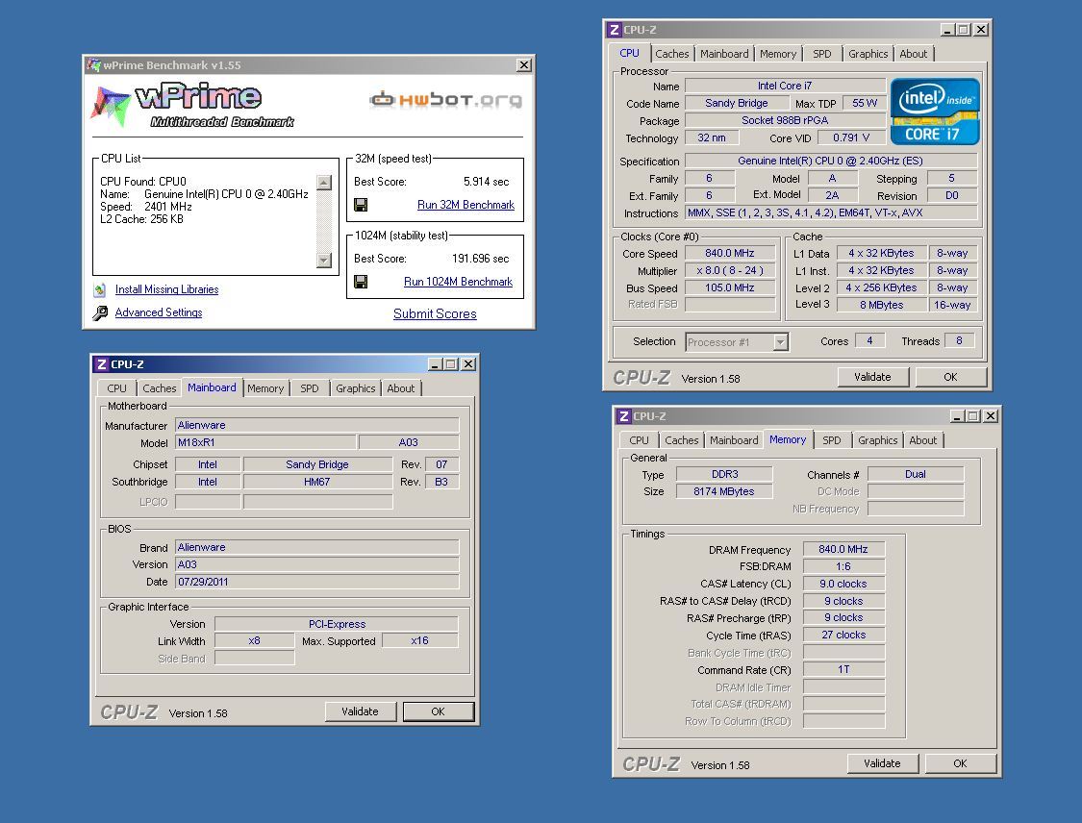Screen dimensions: 1082x823
Task: Close the wPrime Benchmark window
Action: 524,64
